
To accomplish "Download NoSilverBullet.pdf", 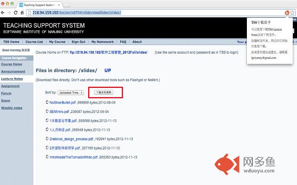I will click(x=63, y=103).
